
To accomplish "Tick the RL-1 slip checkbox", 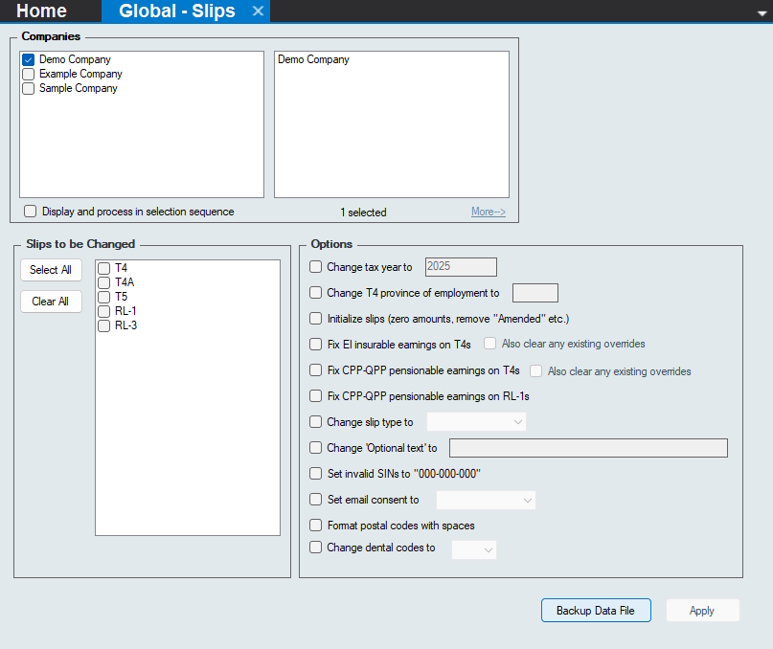I will tap(103, 311).
